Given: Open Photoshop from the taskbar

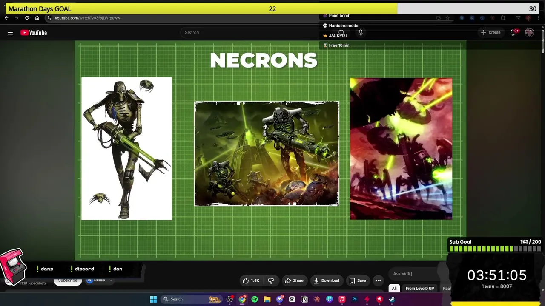Looking at the screenshot, I should point(354,299).
